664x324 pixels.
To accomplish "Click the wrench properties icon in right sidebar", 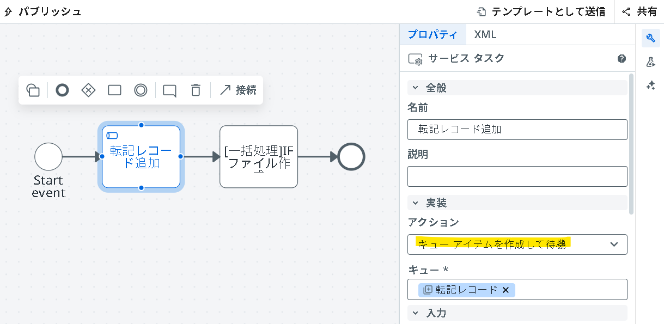I will (650, 38).
